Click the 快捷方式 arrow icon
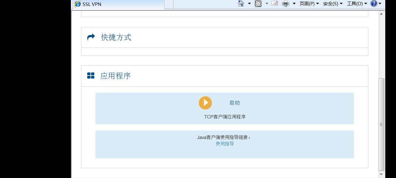396x178 pixels. 91,37
